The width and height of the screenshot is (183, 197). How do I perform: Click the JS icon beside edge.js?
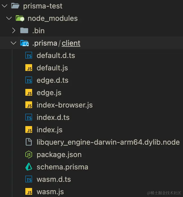point(29,93)
